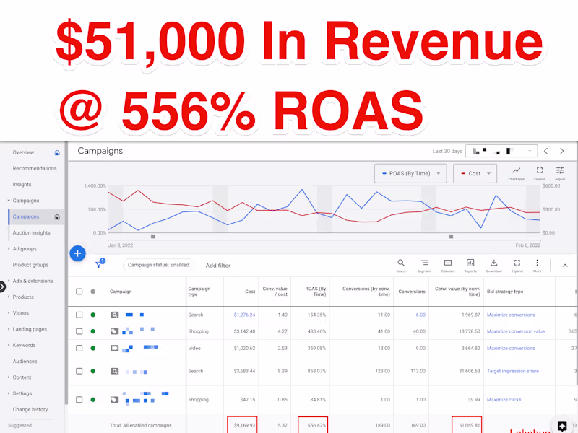Open Insights in sidebar
Viewport: 578px width, 433px height.
(22, 185)
